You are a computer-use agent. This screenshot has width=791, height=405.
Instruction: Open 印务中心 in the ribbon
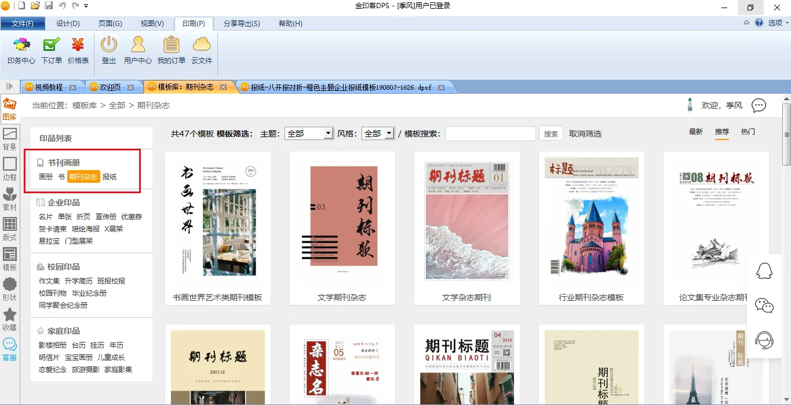coord(21,50)
